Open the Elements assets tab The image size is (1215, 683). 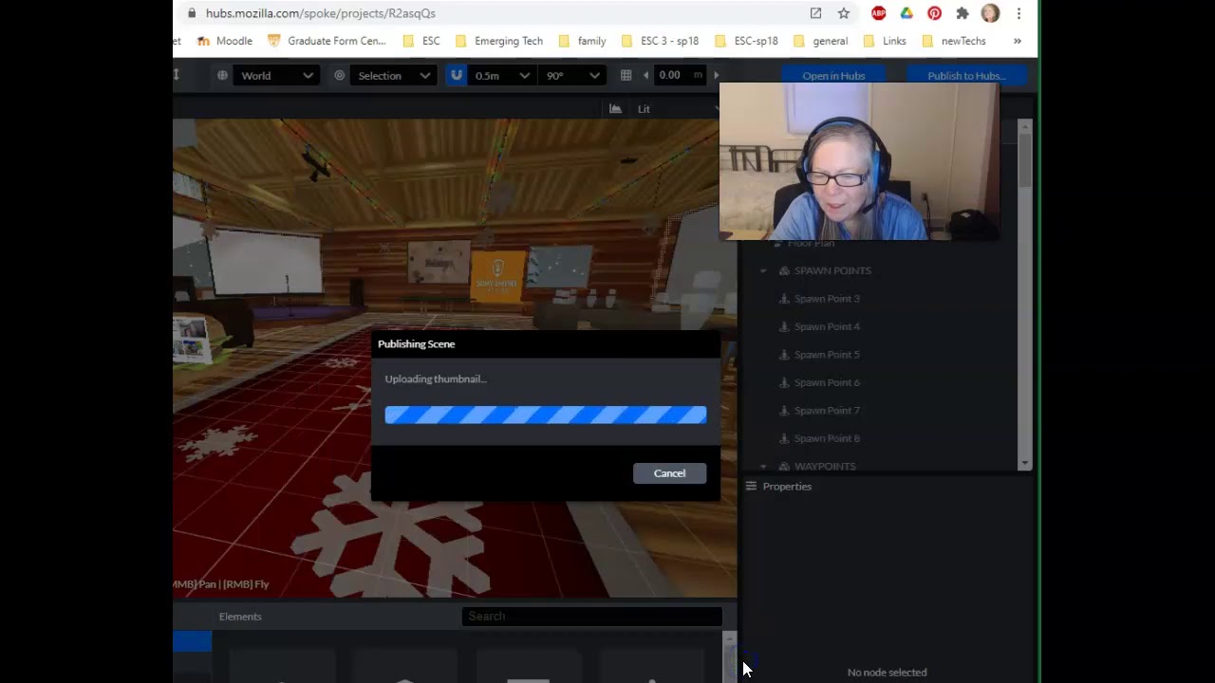pos(240,617)
